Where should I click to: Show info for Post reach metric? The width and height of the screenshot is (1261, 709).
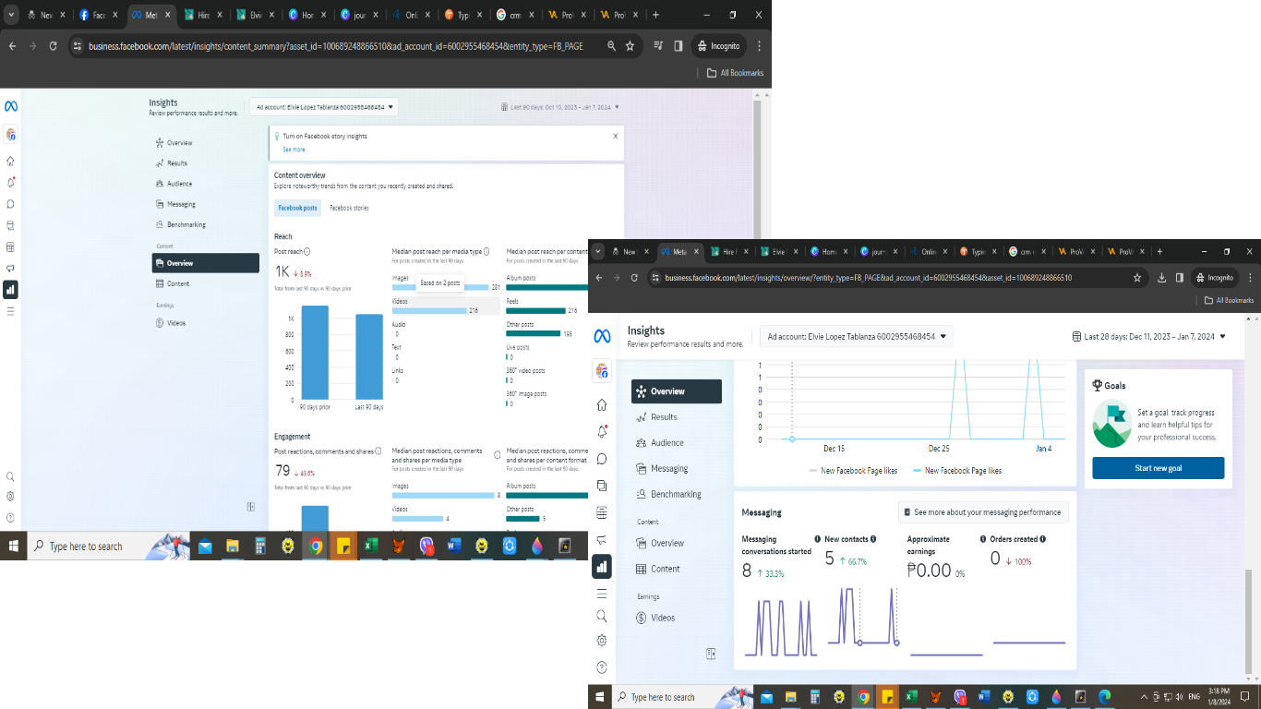pyautogui.click(x=307, y=251)
